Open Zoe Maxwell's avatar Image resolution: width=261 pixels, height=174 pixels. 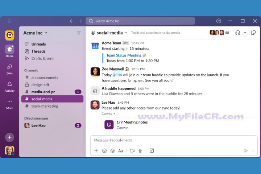(x=95, y=72)
